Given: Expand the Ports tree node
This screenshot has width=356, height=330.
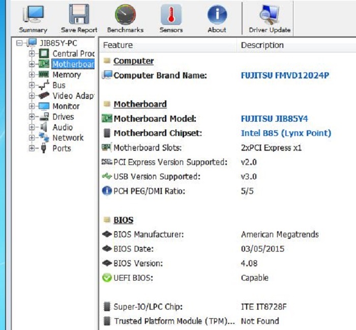Looking at the screenshot, I should click(x=32, y=148).
